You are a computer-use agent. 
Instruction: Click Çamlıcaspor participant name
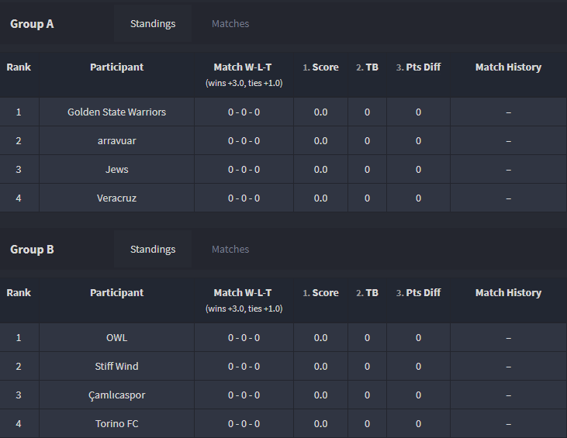[116, 395]
